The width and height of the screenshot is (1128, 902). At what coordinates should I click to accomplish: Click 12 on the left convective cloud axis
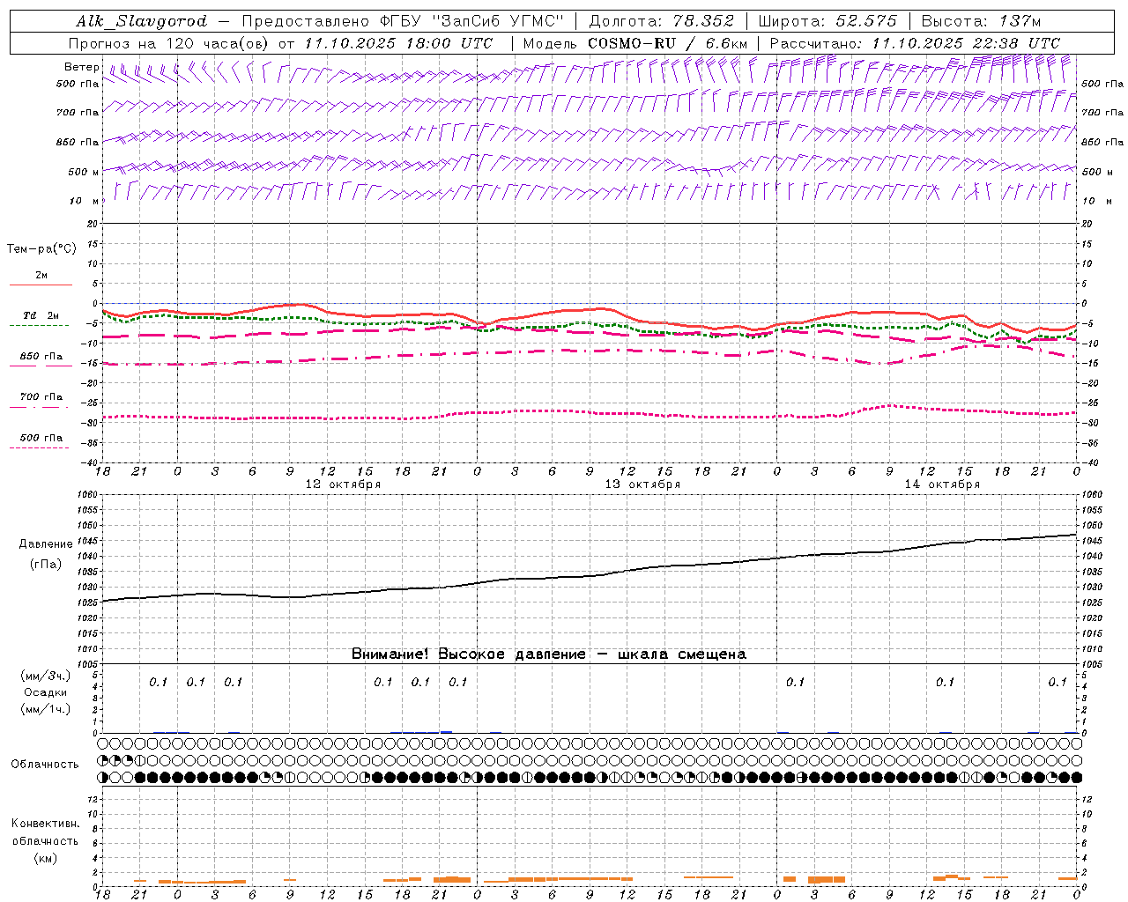[x=94, y=800]
